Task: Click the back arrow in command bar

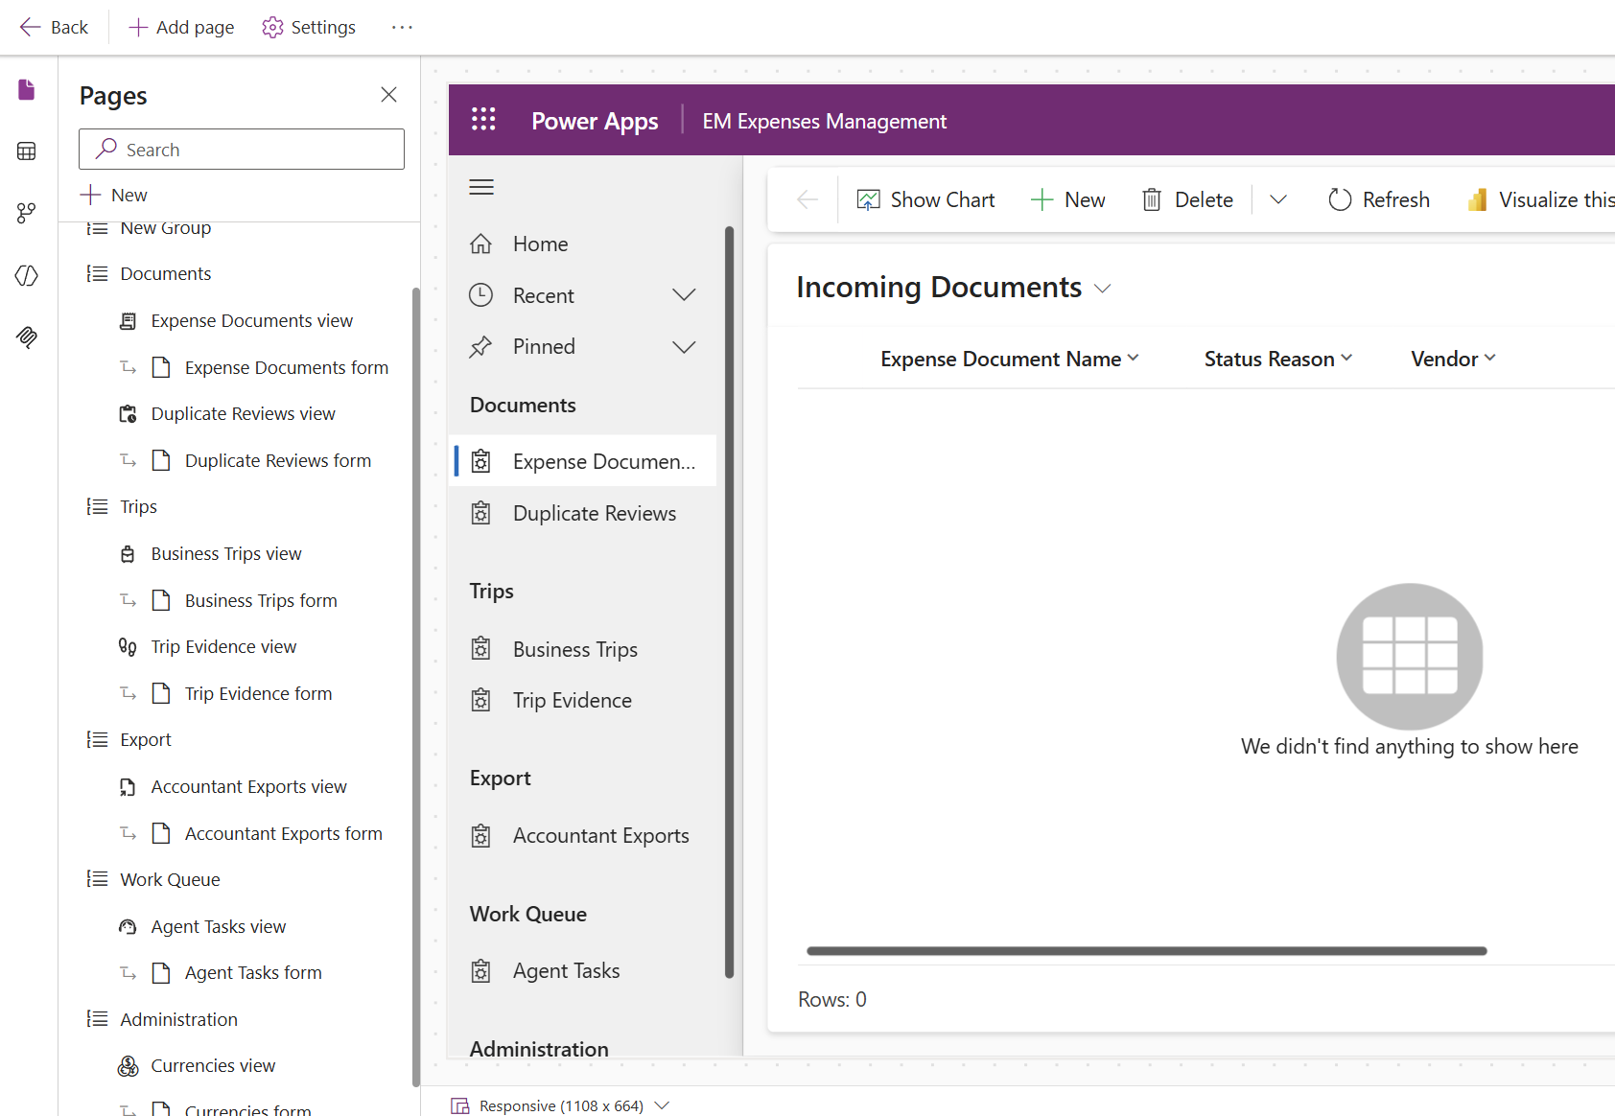Action: coord(807,199)
